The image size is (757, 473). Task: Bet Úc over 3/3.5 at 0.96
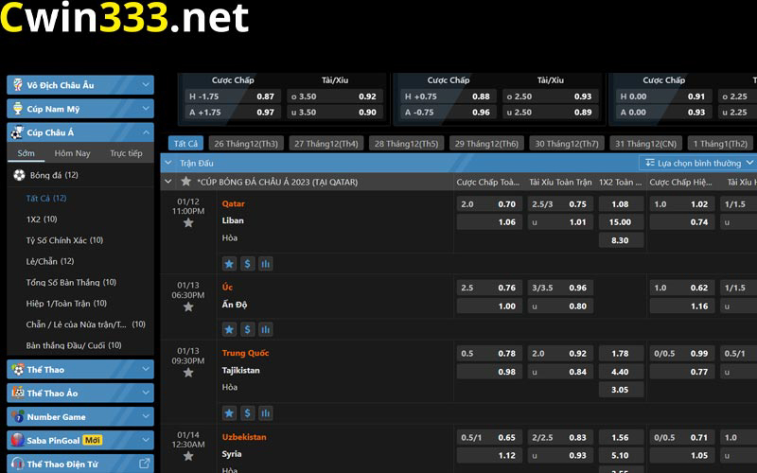point(560,288)
